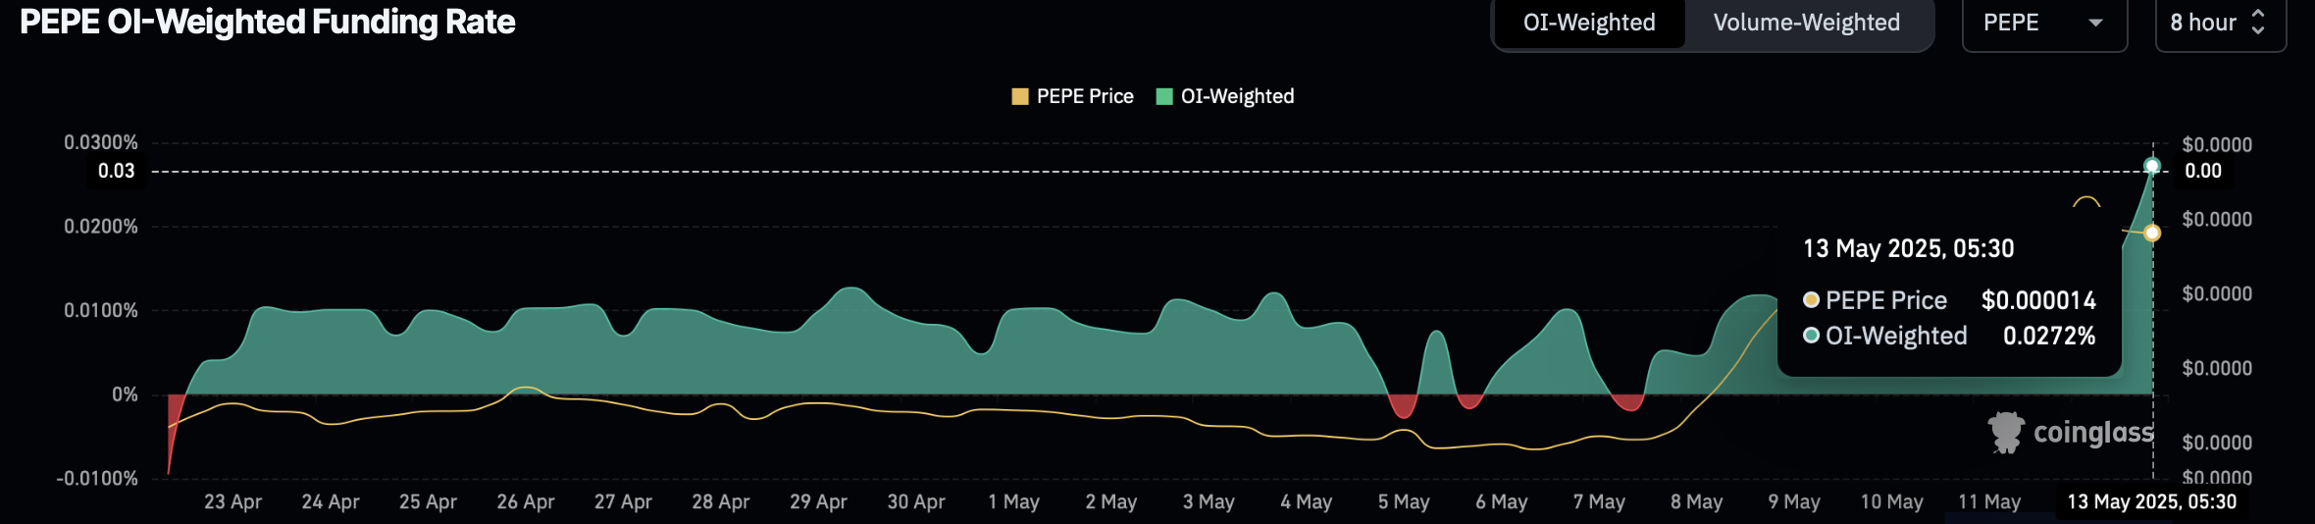Screen dimensions: 2315x524
Task: Click the 0.03 y-axis crosshair label
Action: click(117, 171)
